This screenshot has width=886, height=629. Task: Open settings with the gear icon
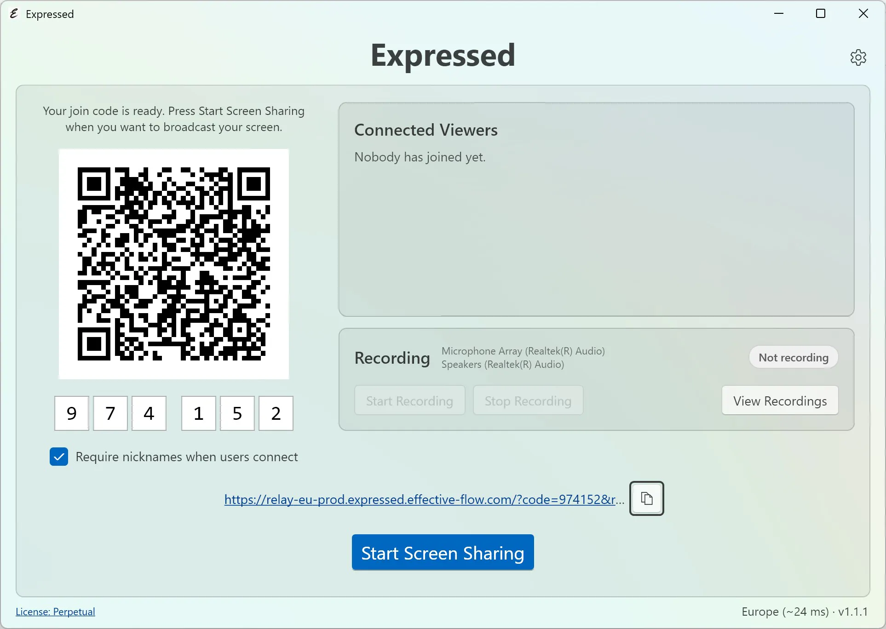858,57
